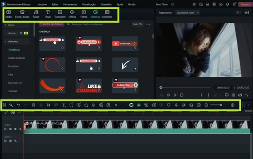Click the mark out brace icon
This screenshot has width=253, height=159.
coord(208,95)
